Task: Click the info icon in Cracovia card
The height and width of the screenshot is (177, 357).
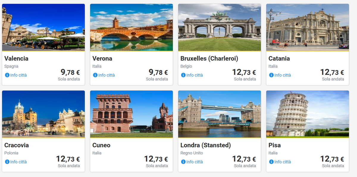Action: [x=7, y=162]
